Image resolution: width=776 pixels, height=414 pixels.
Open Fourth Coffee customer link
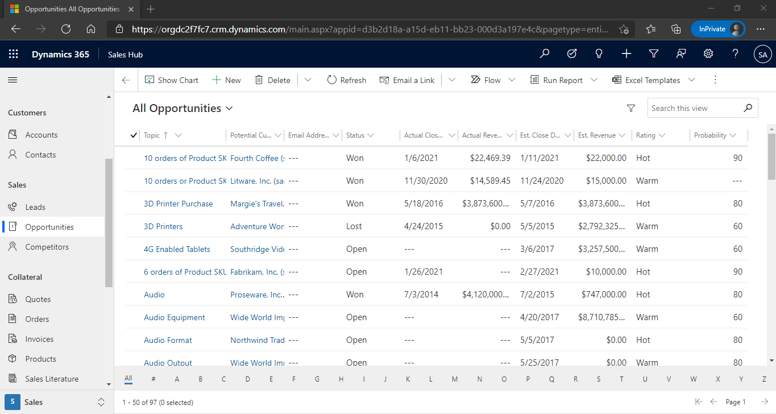click(257, 158)
